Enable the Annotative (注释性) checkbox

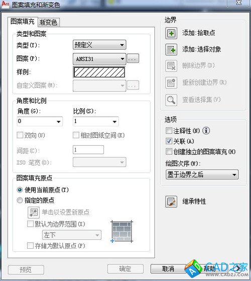pos(169,131)
